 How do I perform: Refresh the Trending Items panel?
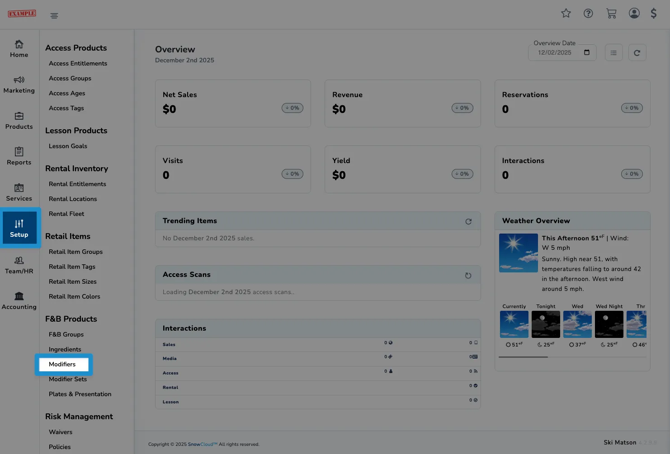(x=468, y=221)
